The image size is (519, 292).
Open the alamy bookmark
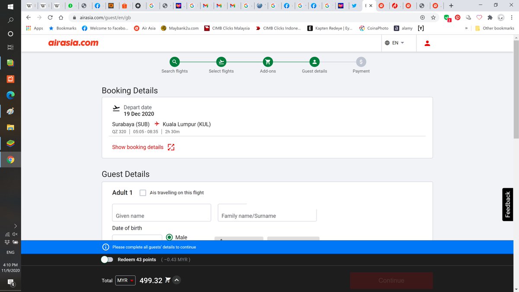point(403,28)
